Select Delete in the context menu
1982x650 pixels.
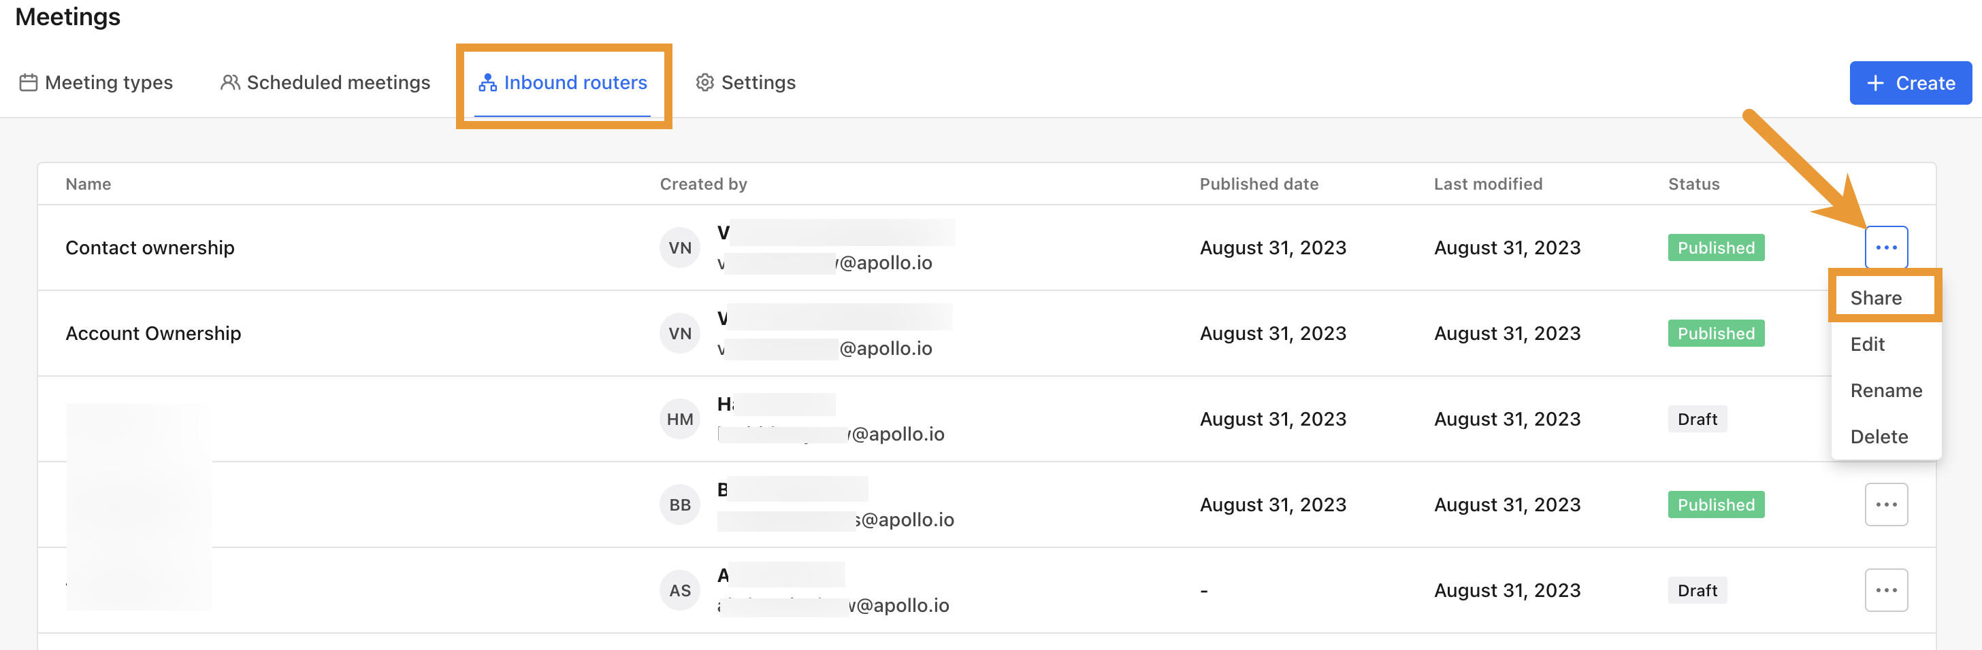(1879, 437)
